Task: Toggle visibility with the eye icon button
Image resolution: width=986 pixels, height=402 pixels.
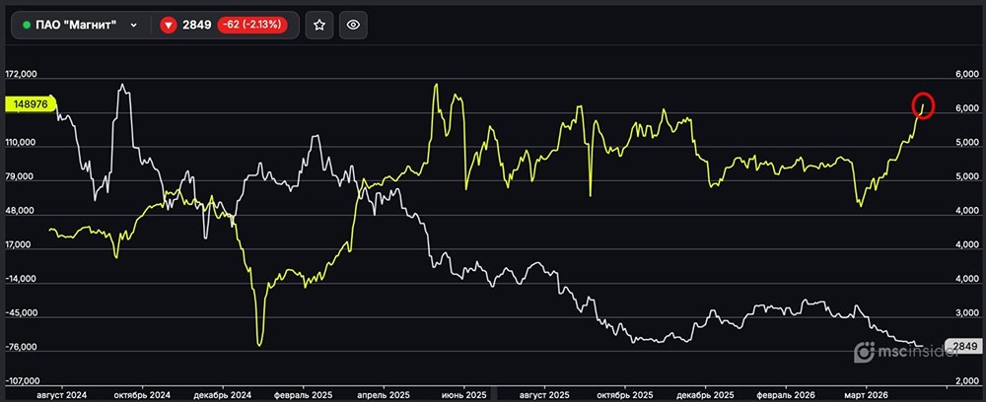Action: 353,26
